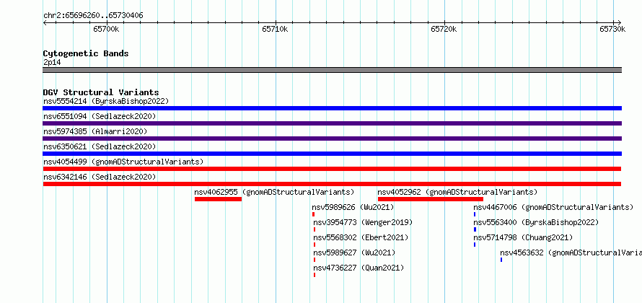The image size is (642, 303).
Task: Click the 65720k ruler label
Action: (444, 29)
